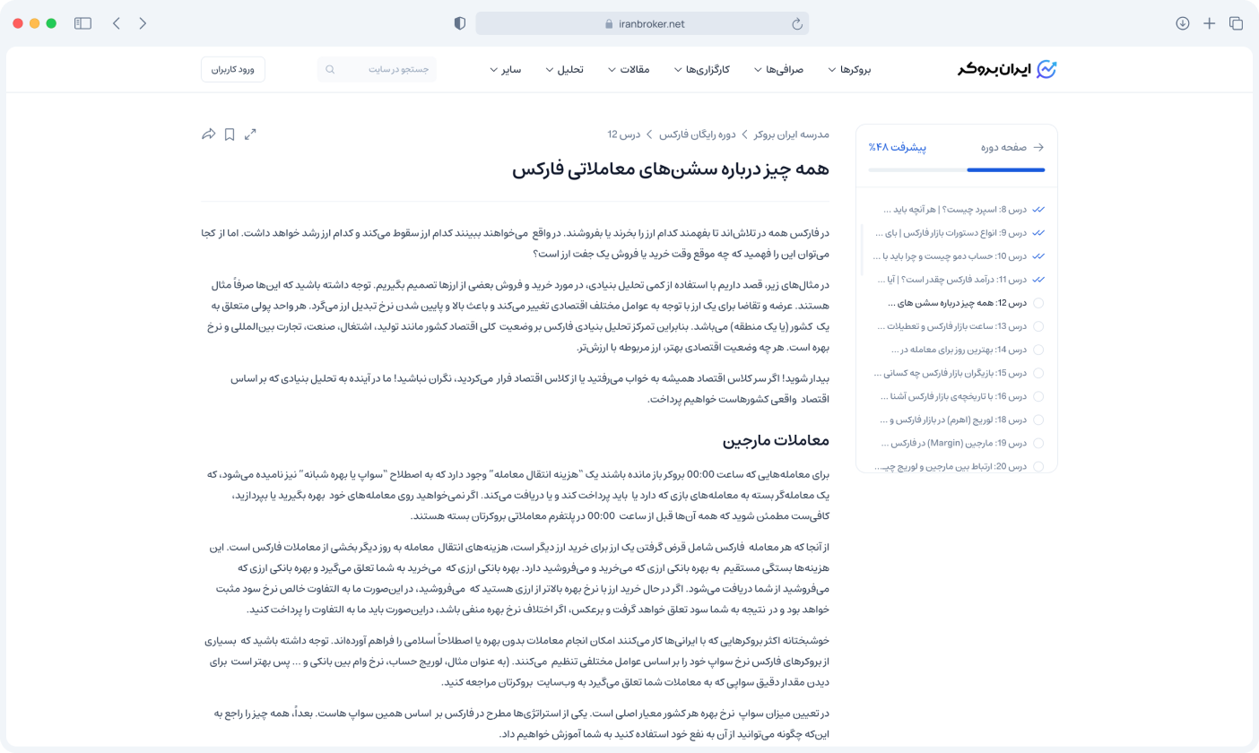Bookmark this lesson with the bookmark icon

coord(230,134)
